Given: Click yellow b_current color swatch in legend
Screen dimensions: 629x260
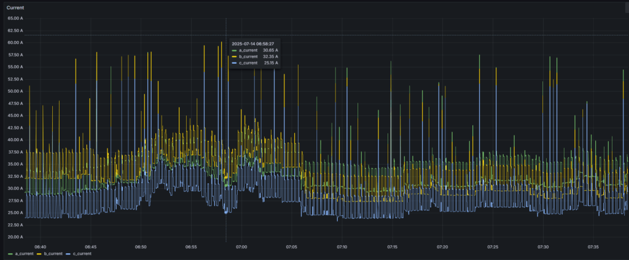Looking at the screenshot, I should (40, 253).
